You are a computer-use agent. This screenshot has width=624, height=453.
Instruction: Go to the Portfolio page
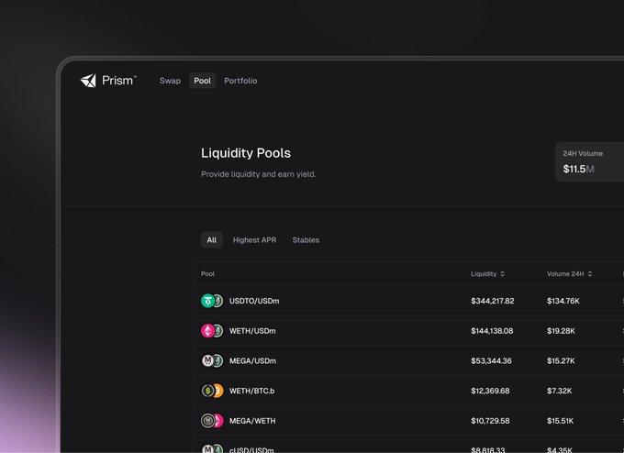coord(240,81)
